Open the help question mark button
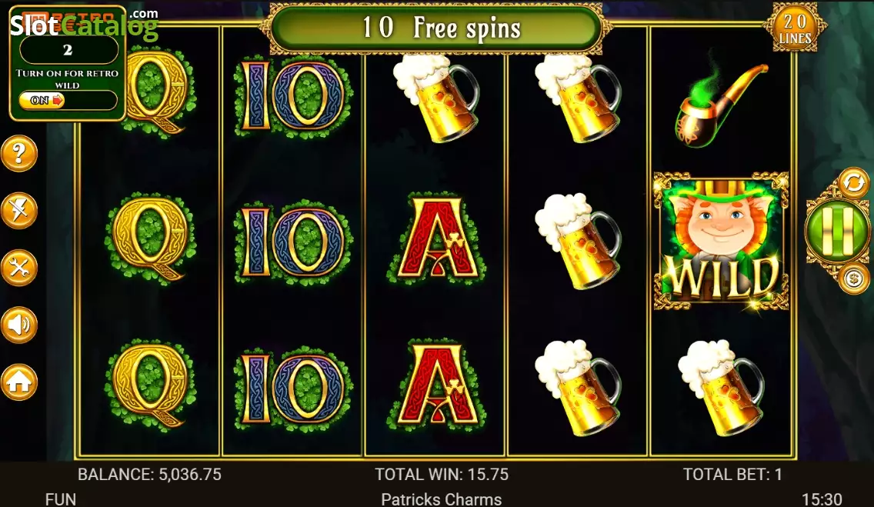874x507 pixels. (19, 153)
